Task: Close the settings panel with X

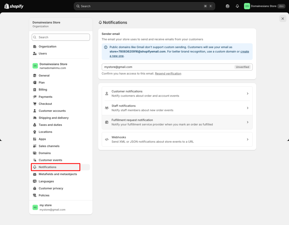Action: point(283,19)
